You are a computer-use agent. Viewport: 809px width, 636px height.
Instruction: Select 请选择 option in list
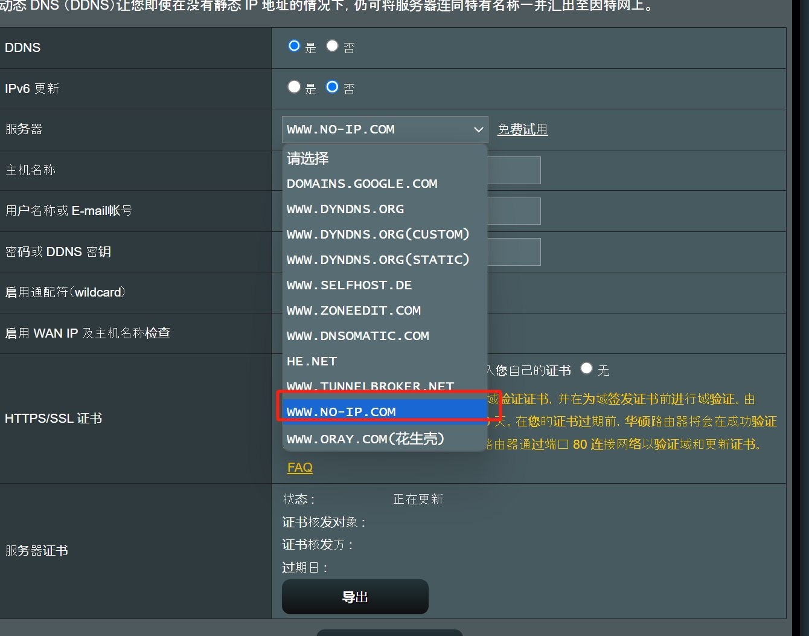click(385, 158)
